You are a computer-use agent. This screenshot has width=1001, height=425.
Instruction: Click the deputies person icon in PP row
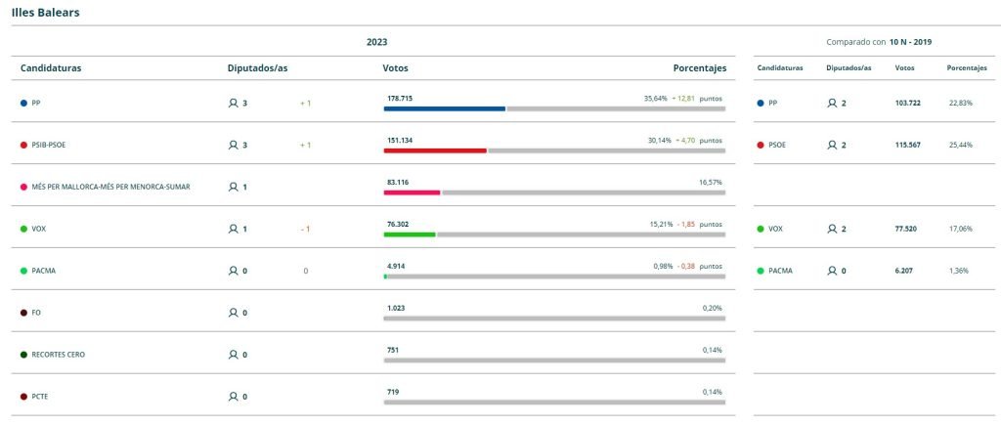tap(233, 103)
